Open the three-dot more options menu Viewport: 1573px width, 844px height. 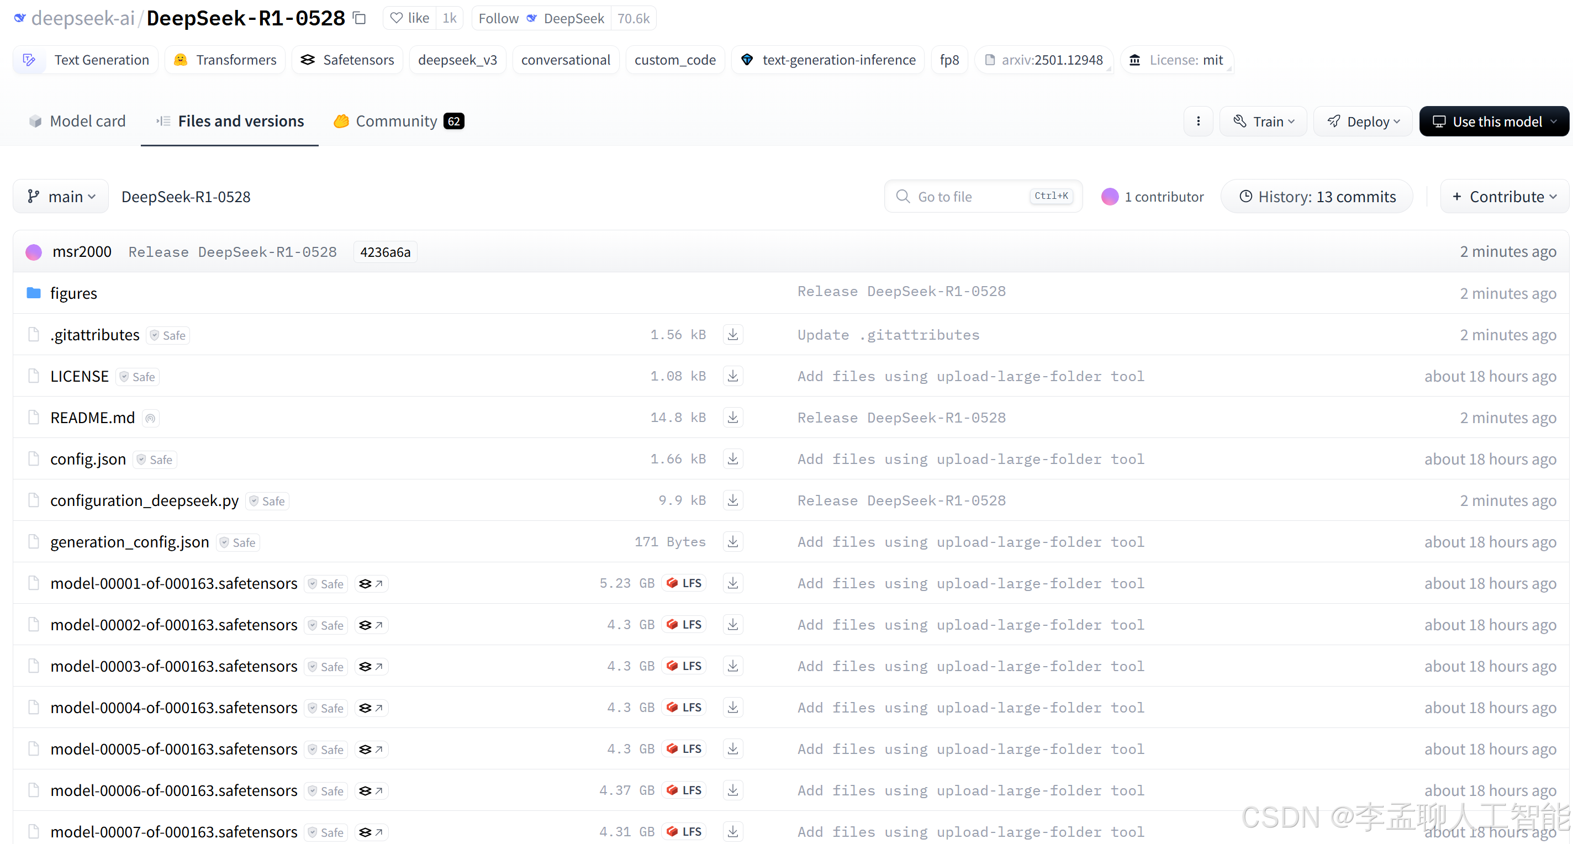[x=1197, y=122]
